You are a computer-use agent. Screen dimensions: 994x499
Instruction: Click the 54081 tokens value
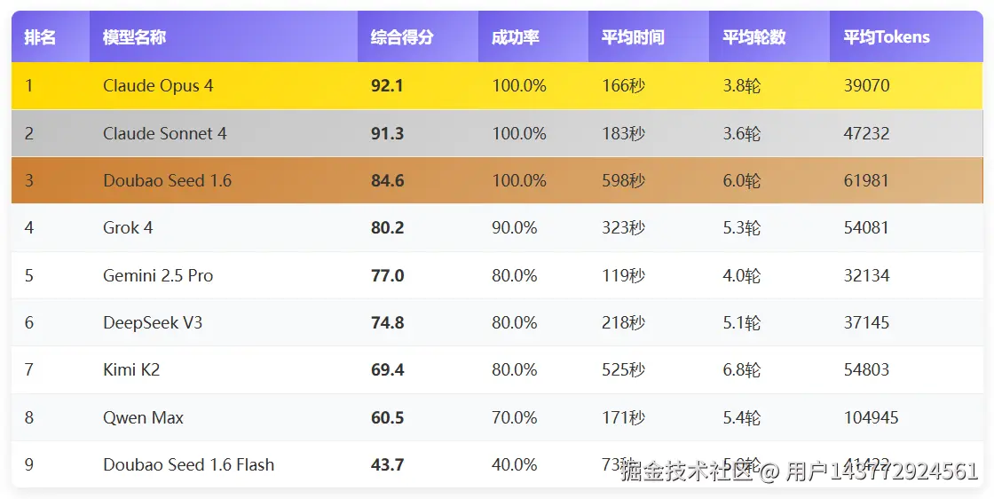[866, 227]
